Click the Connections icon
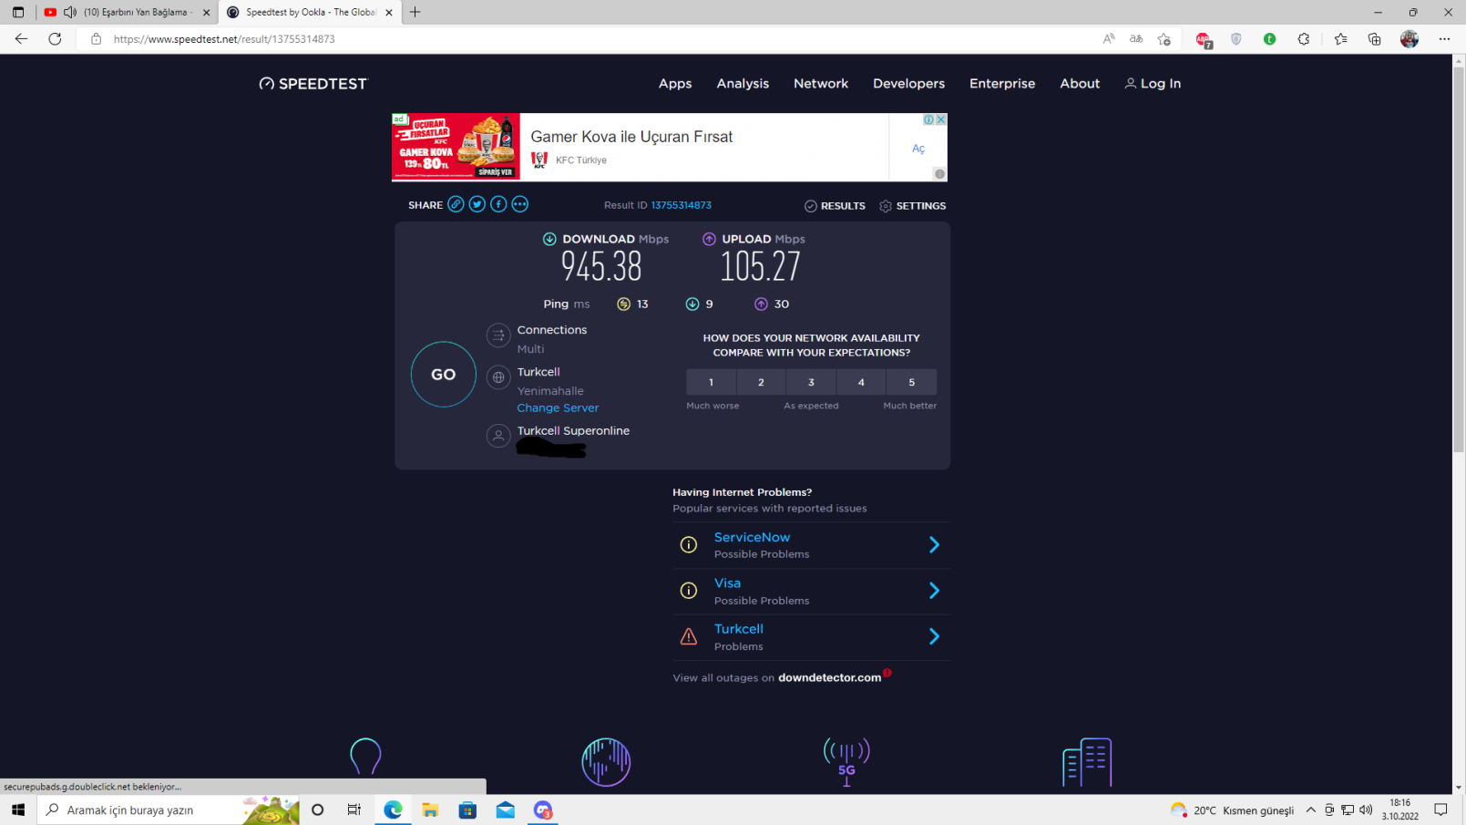This screenshot has width=1466, height=825. coord(498,335)
